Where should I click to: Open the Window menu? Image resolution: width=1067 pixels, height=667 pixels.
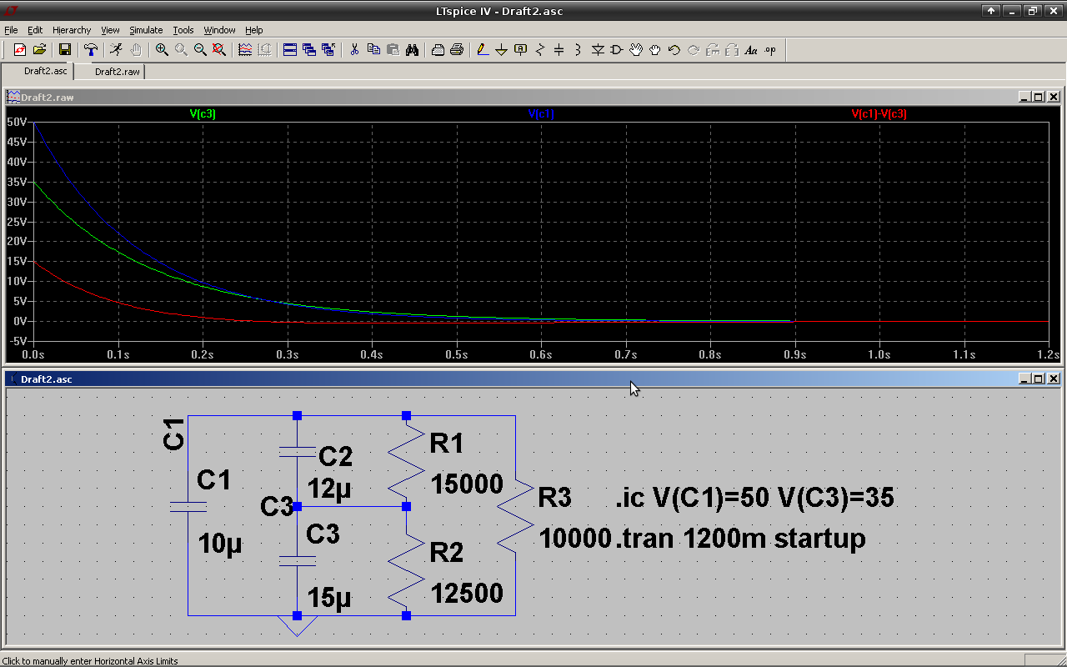click(x=220, y=30)
